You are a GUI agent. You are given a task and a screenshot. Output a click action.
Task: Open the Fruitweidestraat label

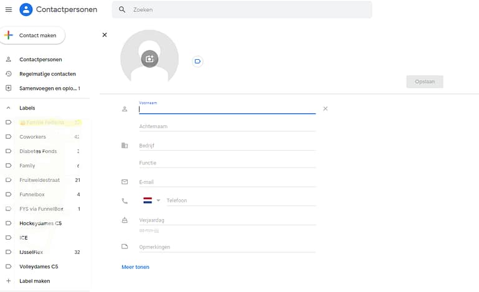click(x=39, y=180)
